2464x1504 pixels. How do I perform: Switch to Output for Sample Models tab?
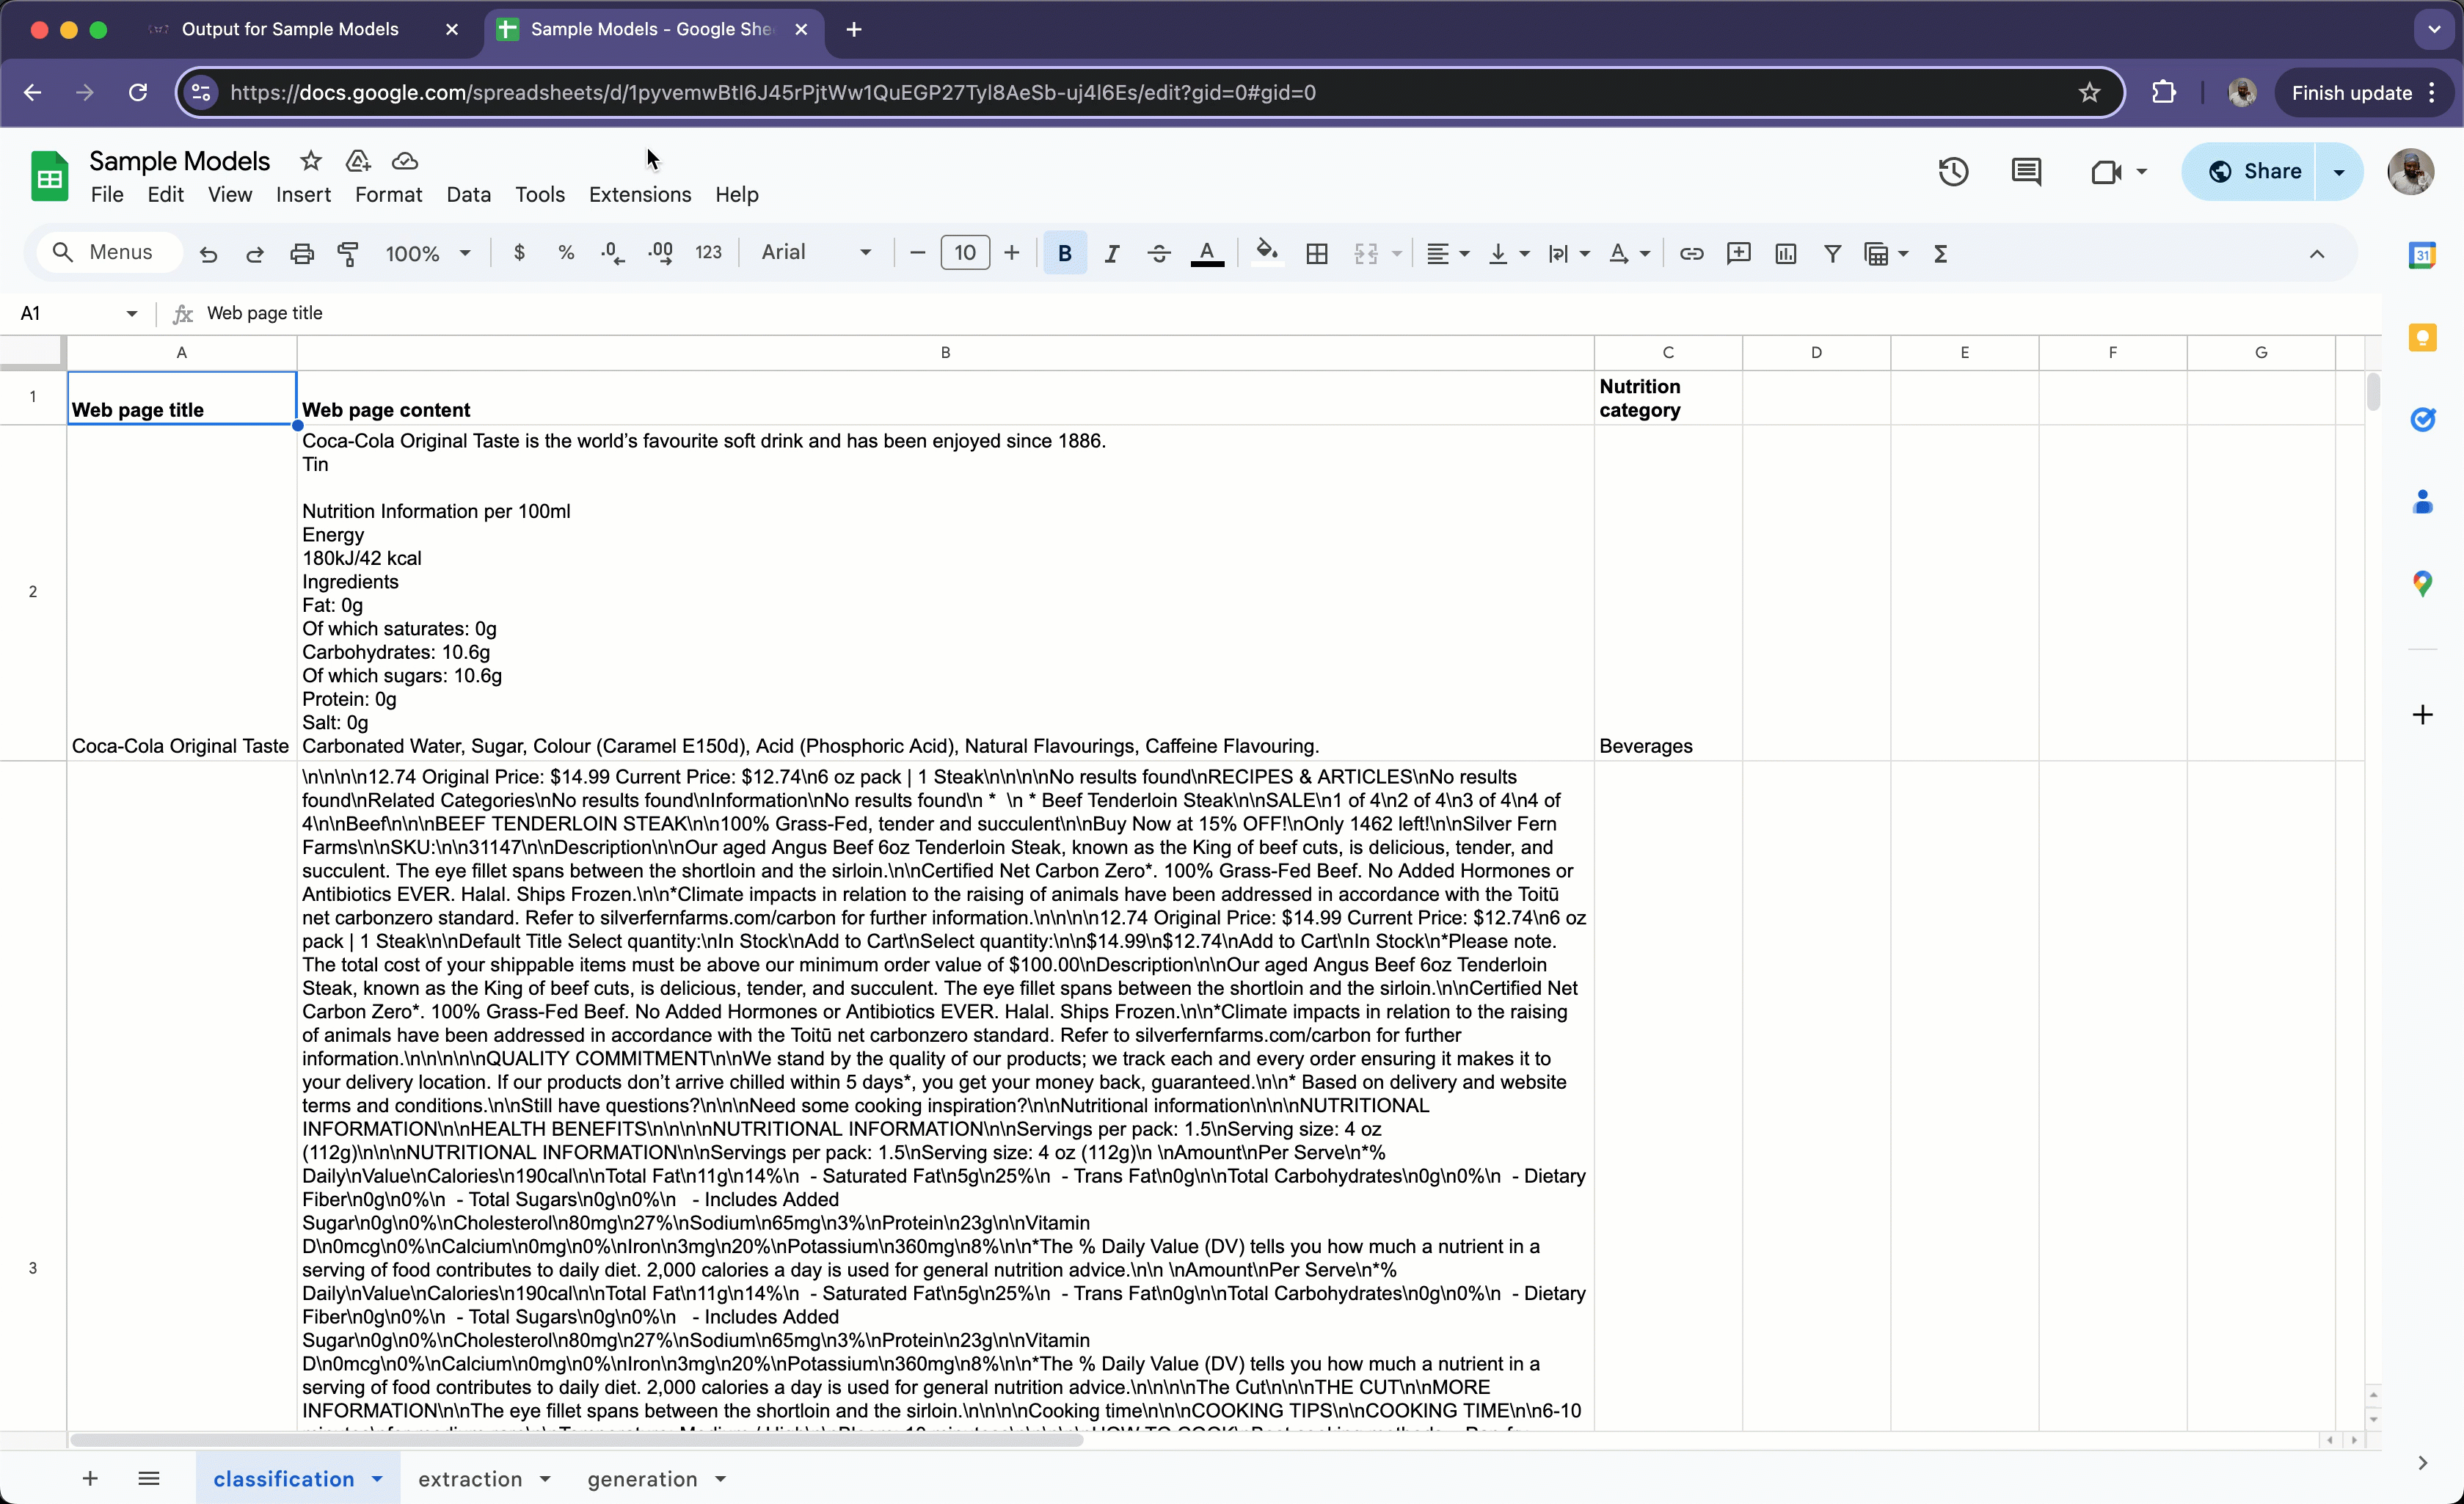289,29
